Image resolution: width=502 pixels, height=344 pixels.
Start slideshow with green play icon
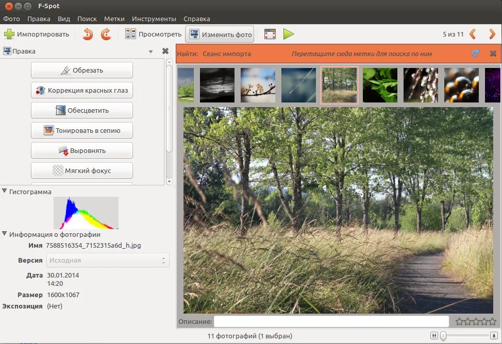point(289,34)
